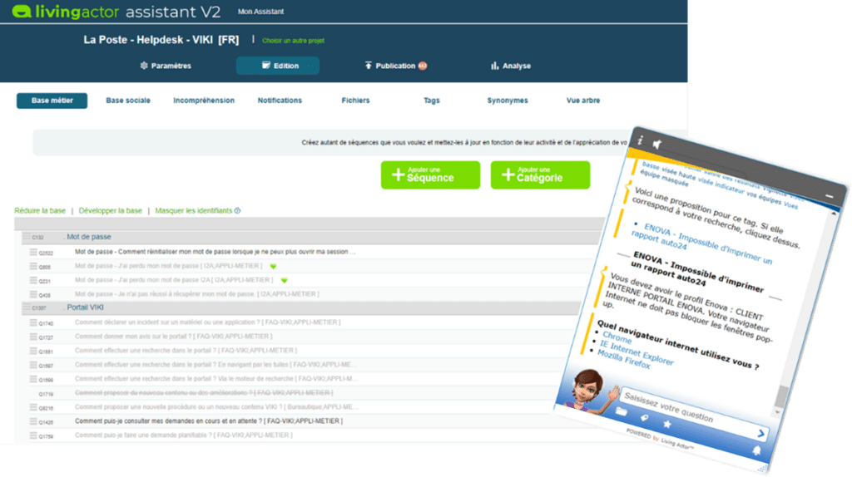Screen dimensions: 852x477
Task: Click the chat scrollbar thumb
Action: point(781,396)
